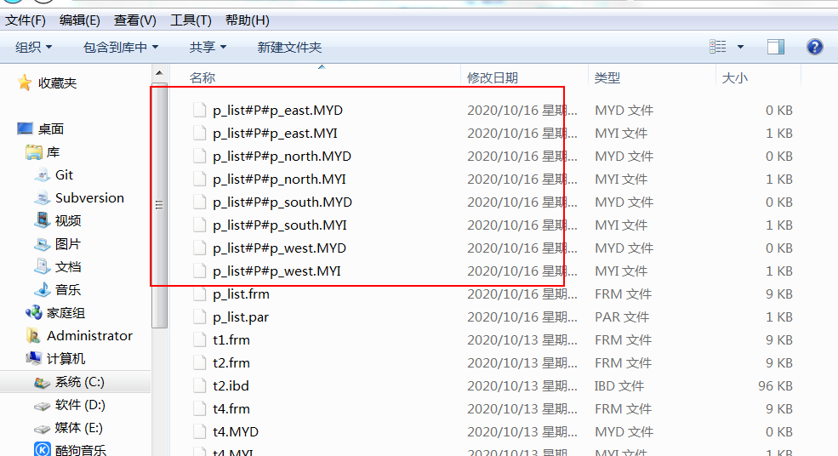Open the 音乐 library icon

pyautogui.click(x=42, y=290)
